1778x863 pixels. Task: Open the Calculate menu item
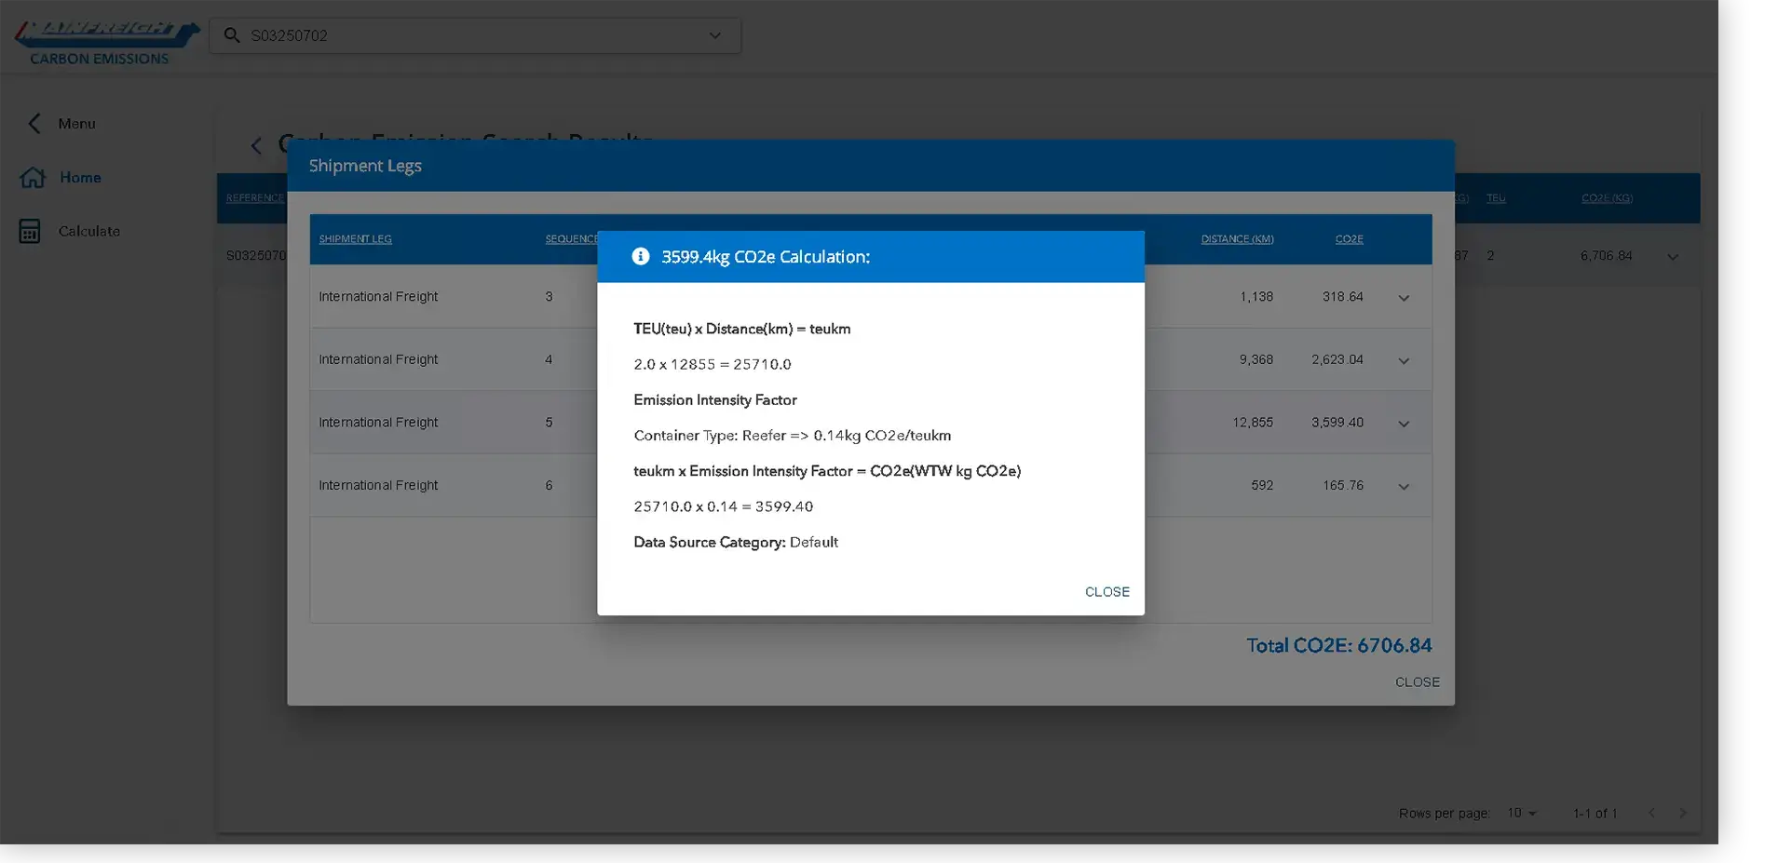(88, 232)
